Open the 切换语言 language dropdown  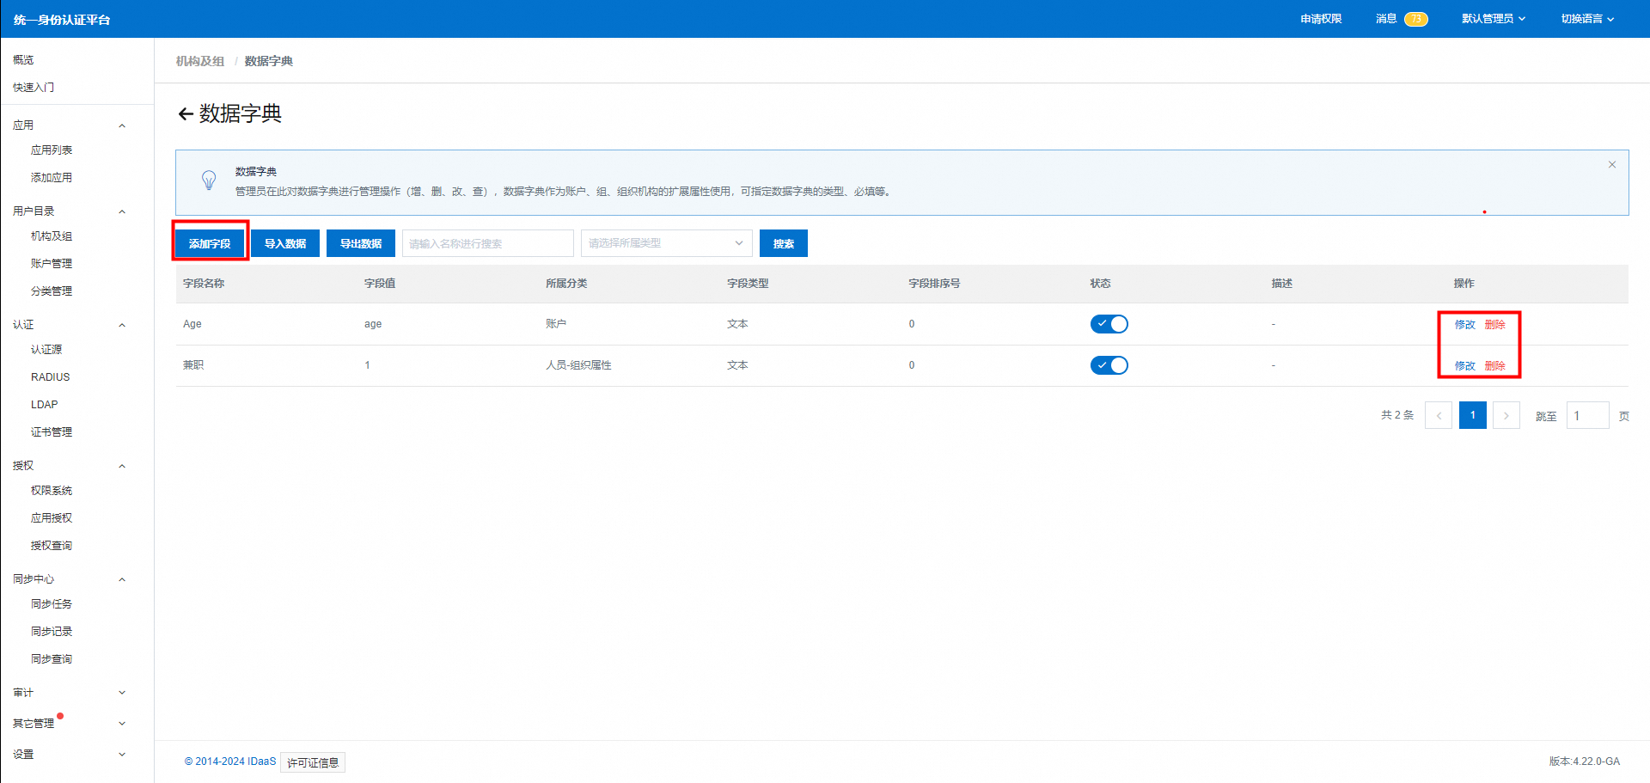pos(1586,19)
